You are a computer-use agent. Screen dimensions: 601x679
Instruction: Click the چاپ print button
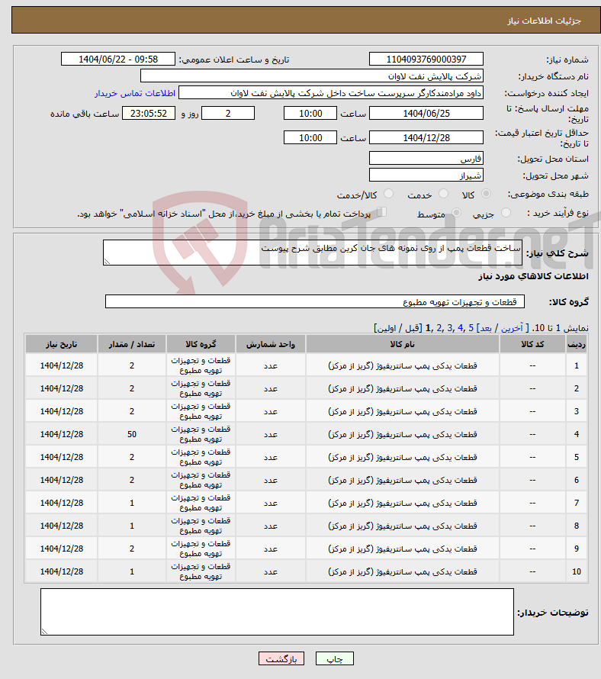pyautogui.click(x=335, y=658)
